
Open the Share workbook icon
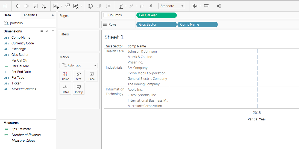pyautogui.click(x=219, y=6)
